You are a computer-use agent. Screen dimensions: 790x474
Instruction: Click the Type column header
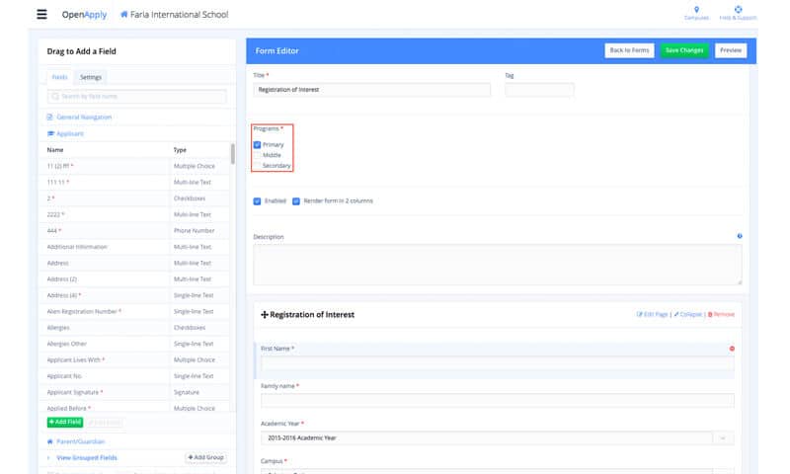[180, 150]
